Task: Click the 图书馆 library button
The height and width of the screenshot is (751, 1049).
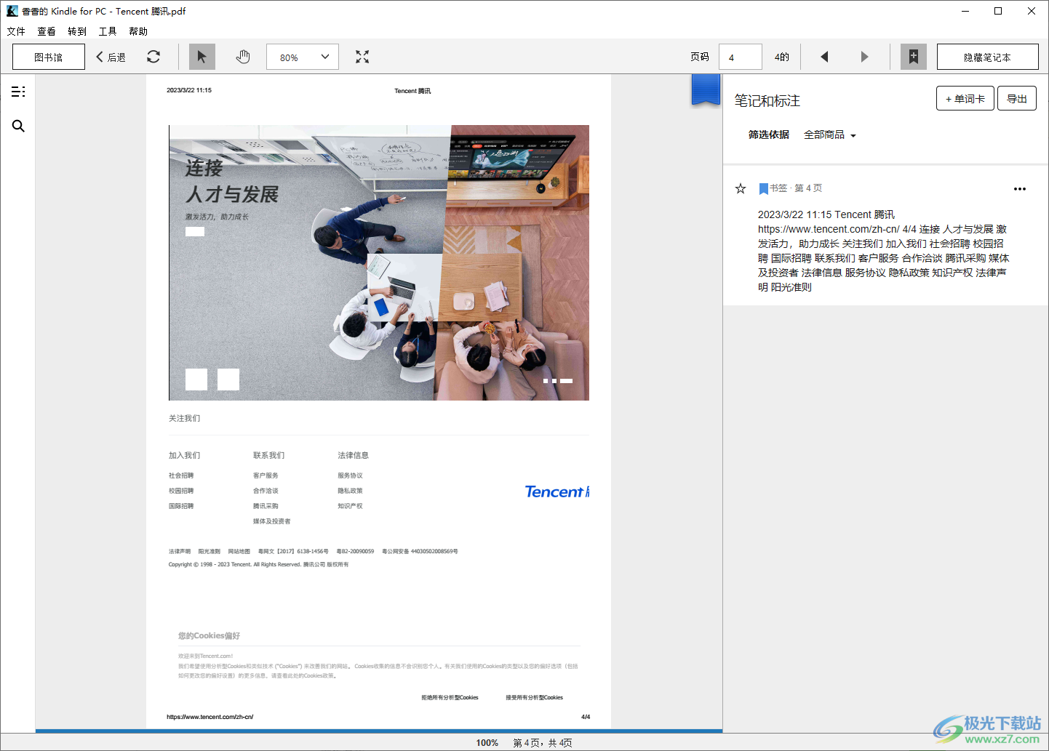Action: click(x=49, y=57)
